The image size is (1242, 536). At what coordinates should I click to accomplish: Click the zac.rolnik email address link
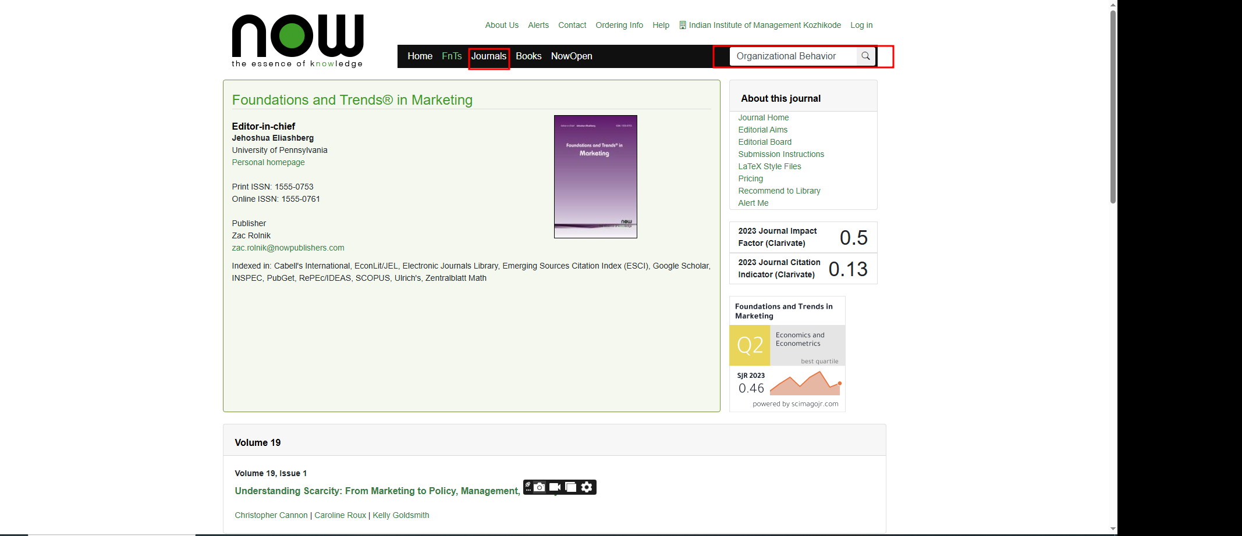click(288, 248)
